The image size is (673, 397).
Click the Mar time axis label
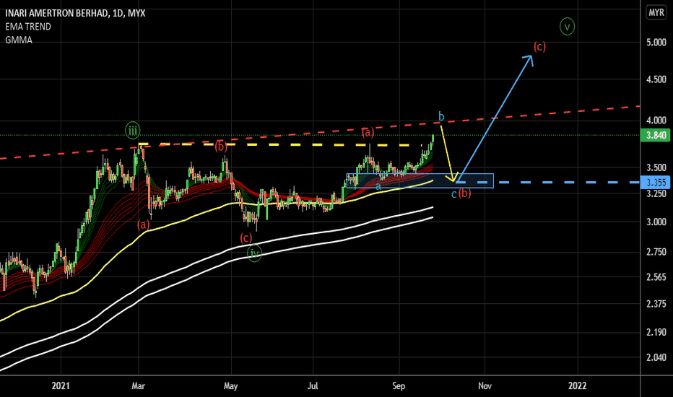pyautogui.click(x=138, y=386)
